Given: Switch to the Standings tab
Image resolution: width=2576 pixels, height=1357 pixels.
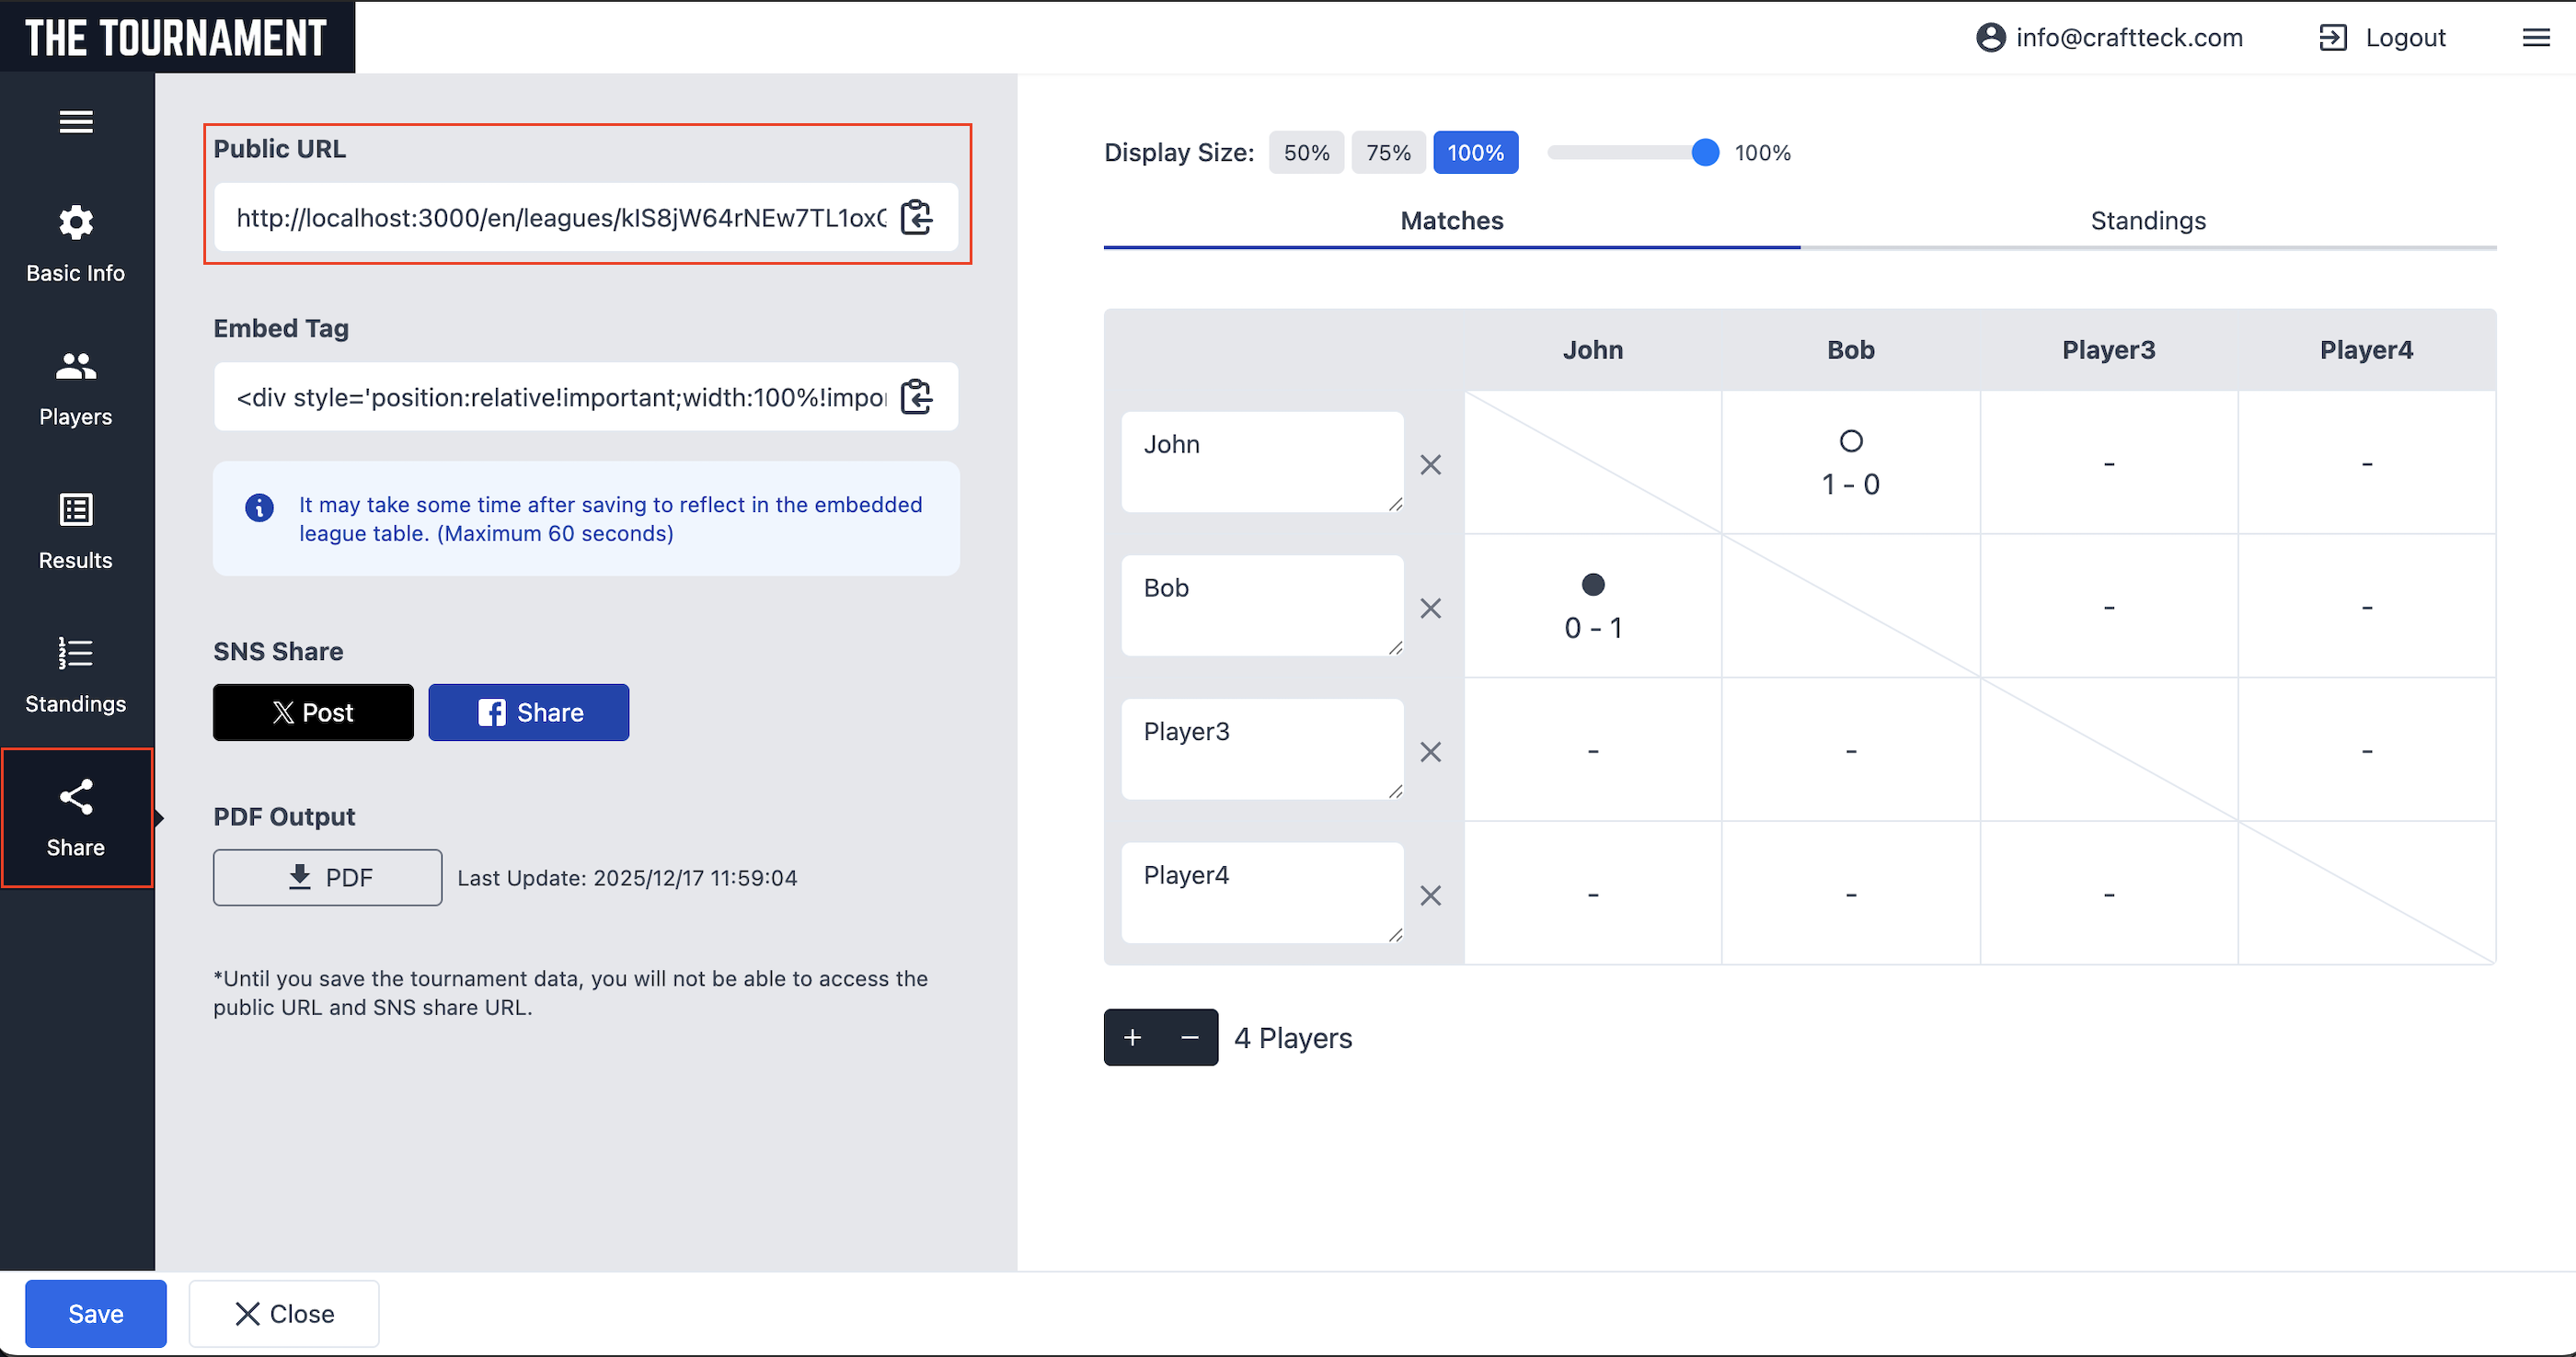Looking at the screenshot, I should pyautogui.click(x=2147, y=221).
